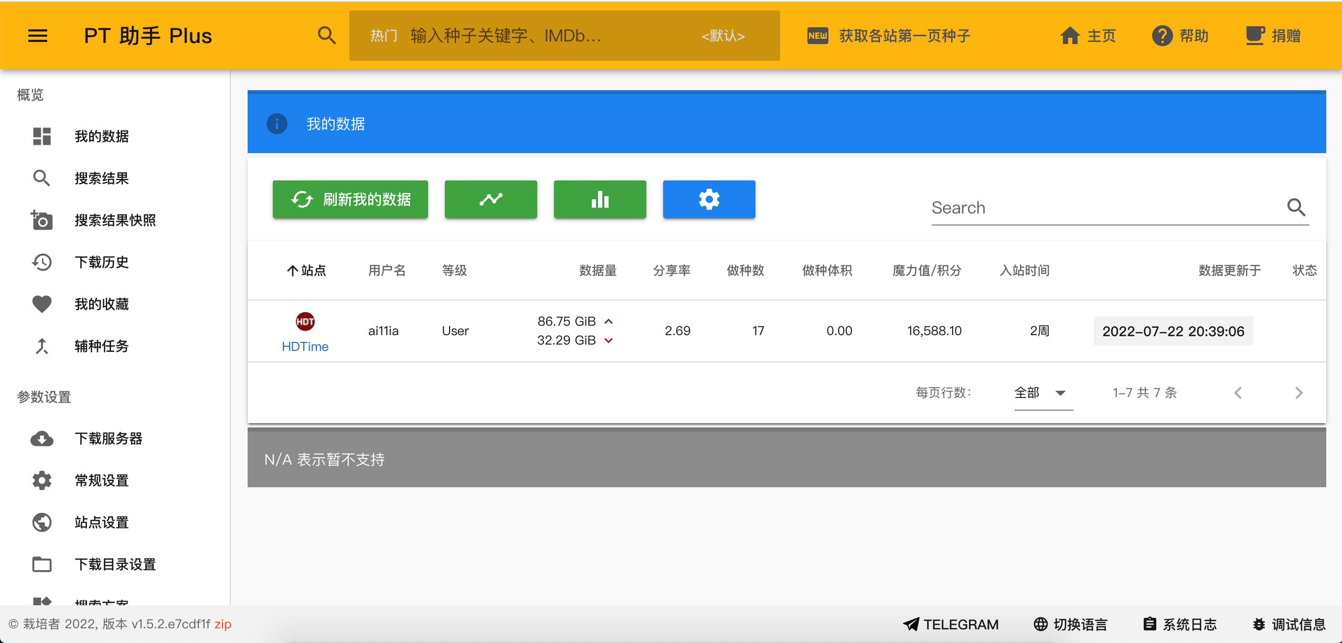The width and height of the screenshot is (1342, 643).
Task: Click the info icon in 我的数据 header
Action: 277,124
